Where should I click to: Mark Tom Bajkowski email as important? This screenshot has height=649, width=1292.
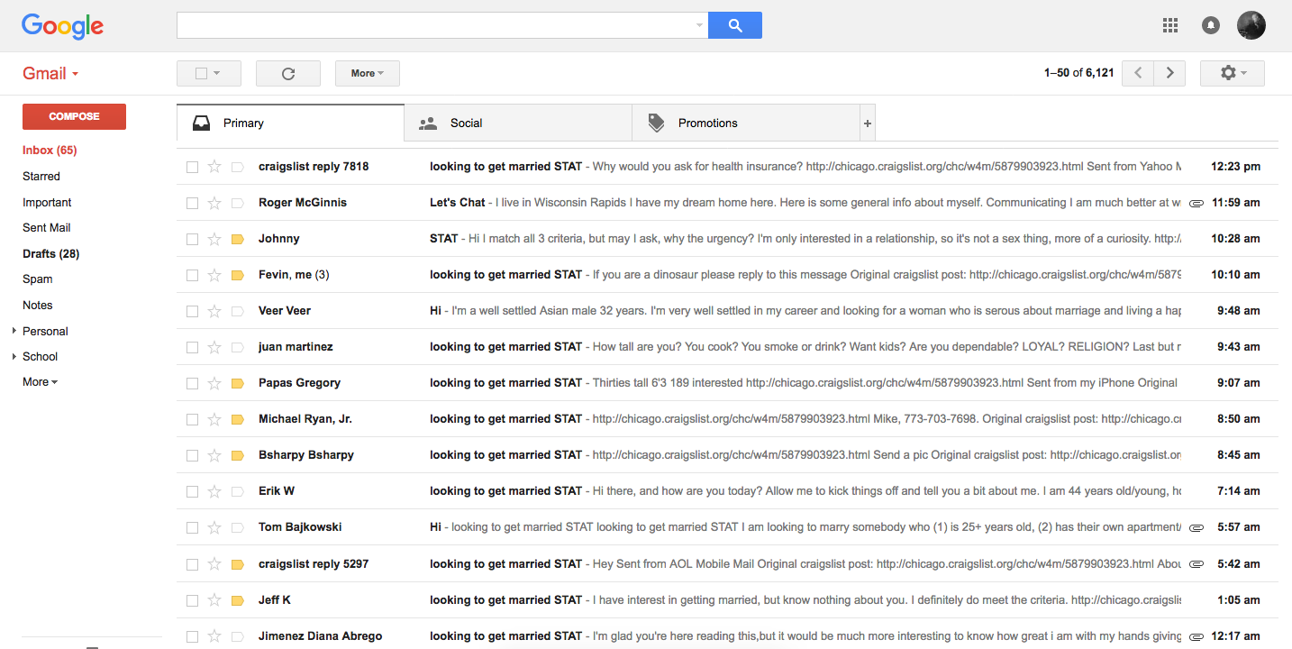(x=238, y=527)
